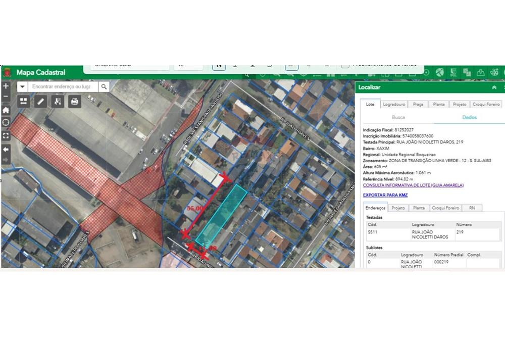Image resolution: width=505 pixels, height=337 pixels.
Task: Click the address search input field
Action: [61, 87]
